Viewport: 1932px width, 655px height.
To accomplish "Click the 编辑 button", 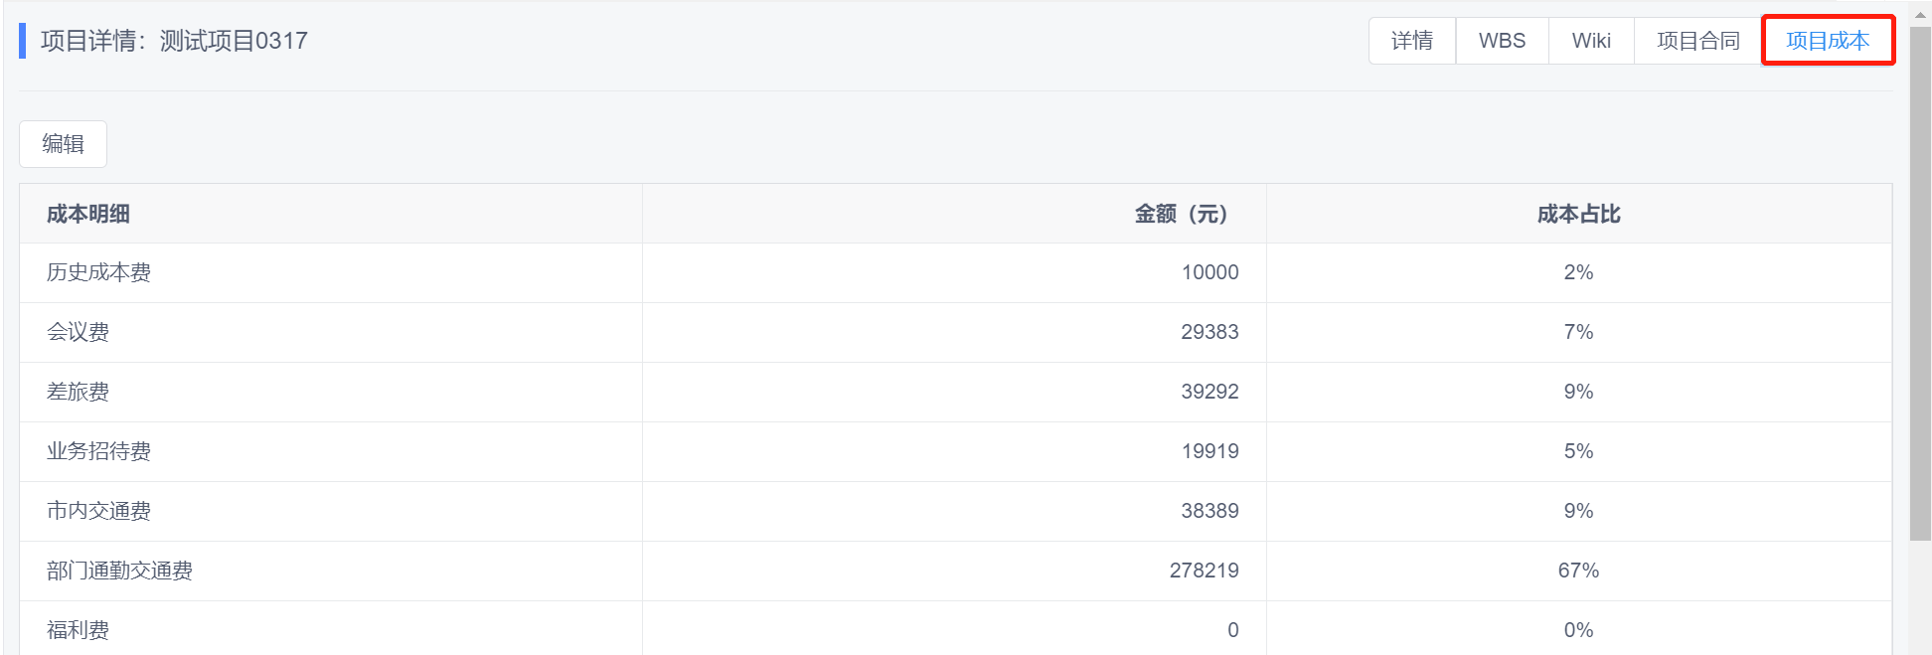I will point(63,144).
